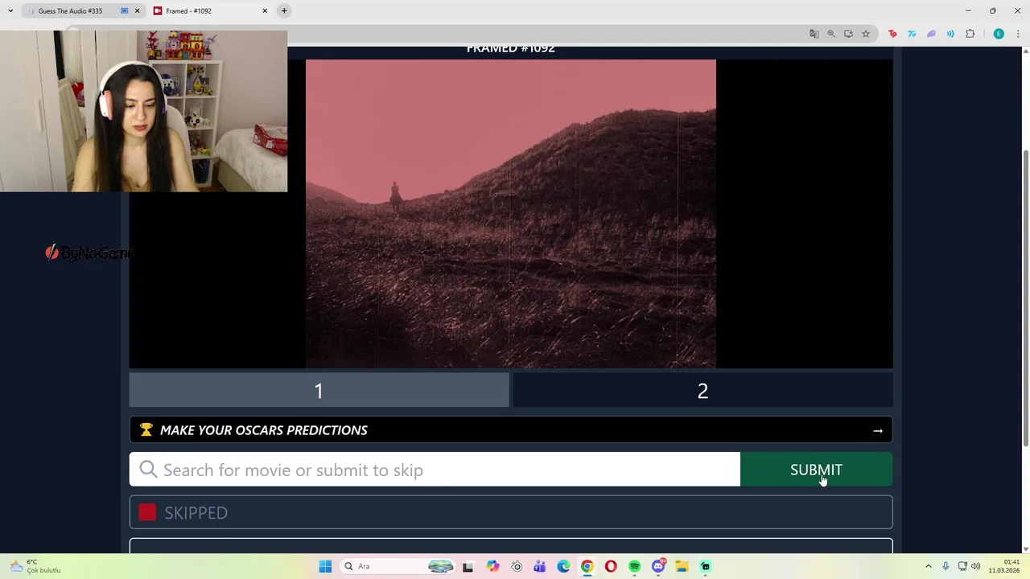Open the Copilot icon in the taskbar
The width and height of the screenshot is (1030, 579).
pos(492,566)
